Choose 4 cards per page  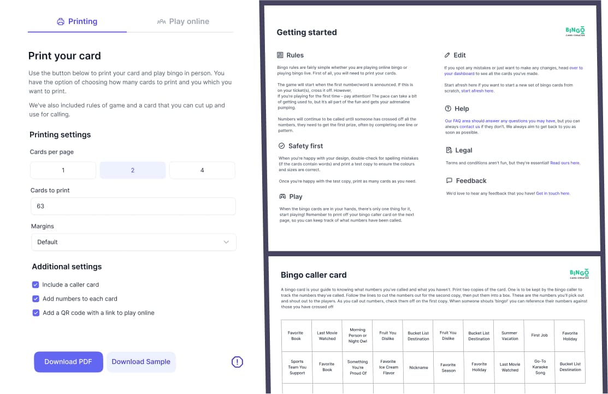click(202, 170)
